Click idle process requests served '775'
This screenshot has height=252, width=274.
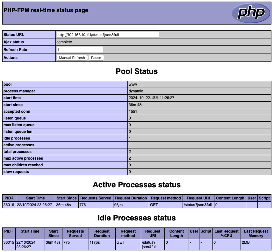(x=67, y=242)
